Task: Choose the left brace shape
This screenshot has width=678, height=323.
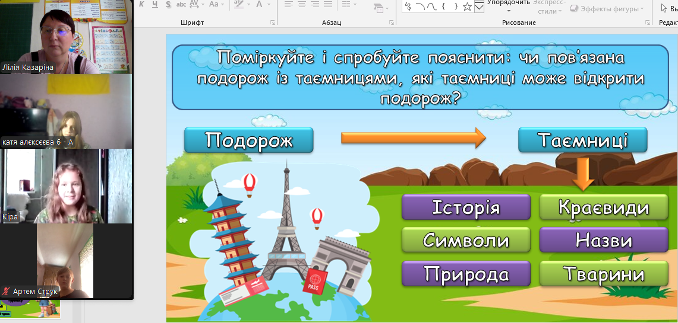Action: (x=443, y=7)
